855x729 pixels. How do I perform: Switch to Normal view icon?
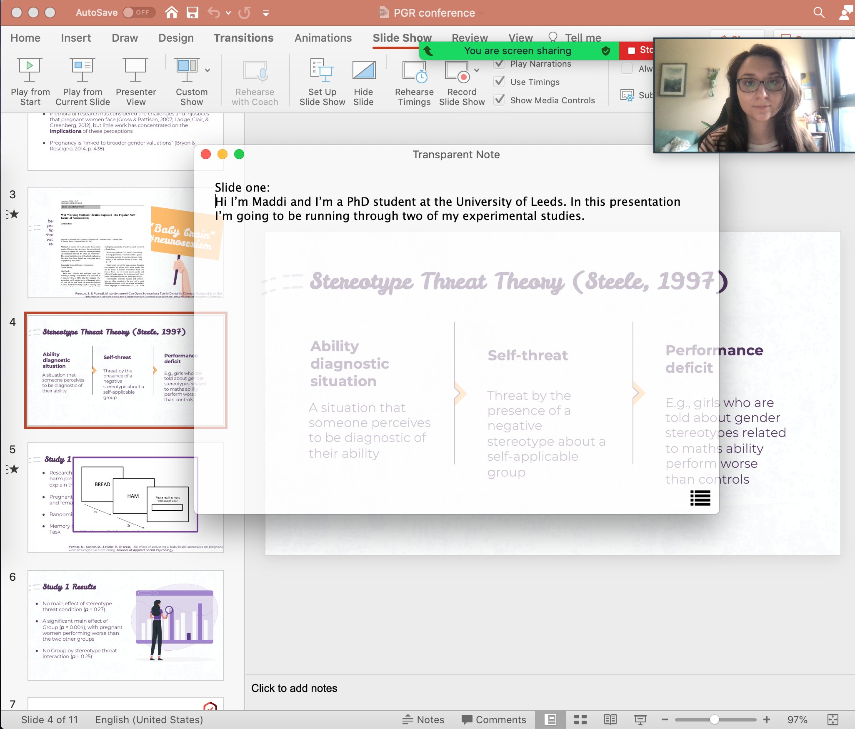click(x=550, y=719)
